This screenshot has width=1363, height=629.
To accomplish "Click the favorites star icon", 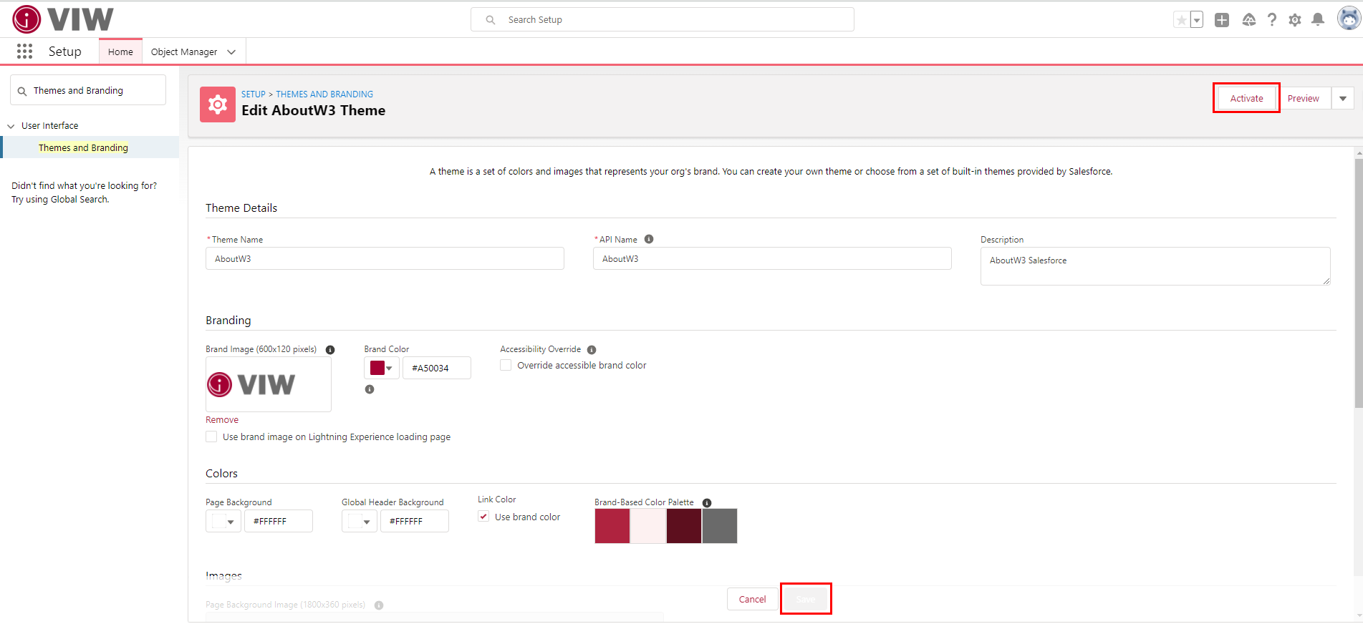I will pos(1181,20).
